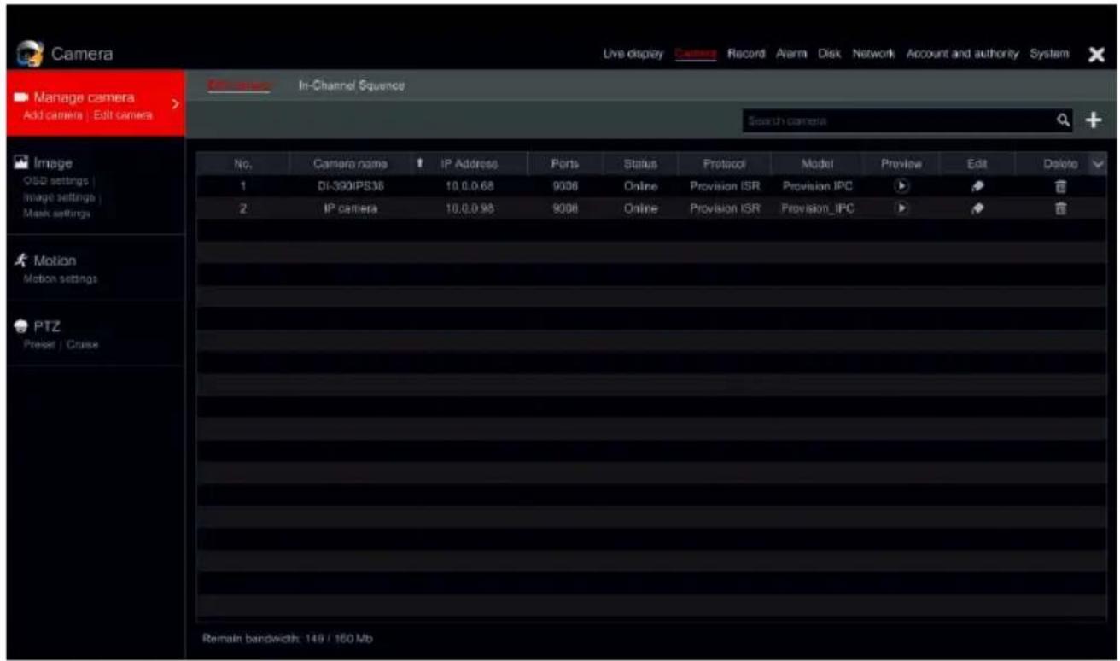The height and width of the screenshot is (661, 1120).
Task: Click the Status column header
Action: (639, 163)
